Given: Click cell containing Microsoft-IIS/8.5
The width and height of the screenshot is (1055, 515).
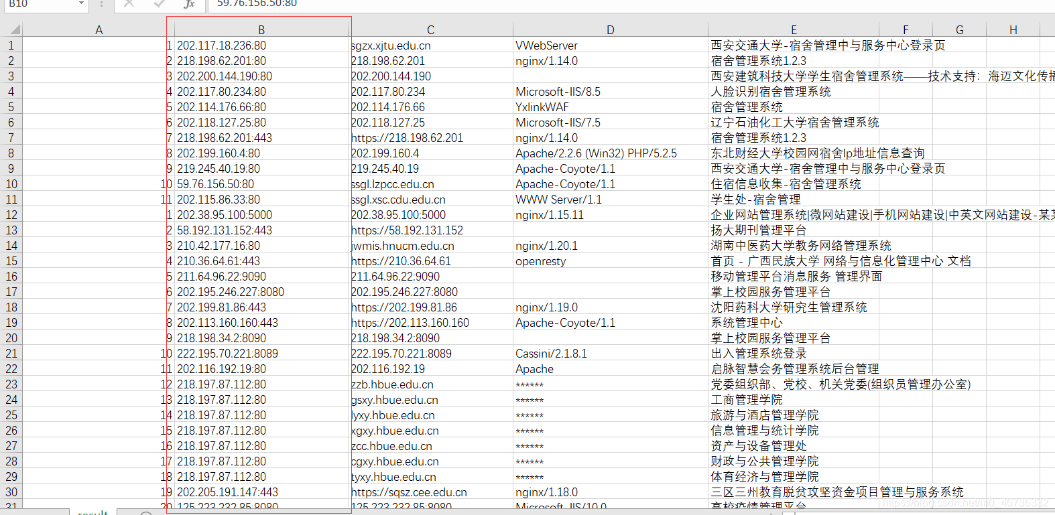Looking at the screenshot, I should (611, 92).
